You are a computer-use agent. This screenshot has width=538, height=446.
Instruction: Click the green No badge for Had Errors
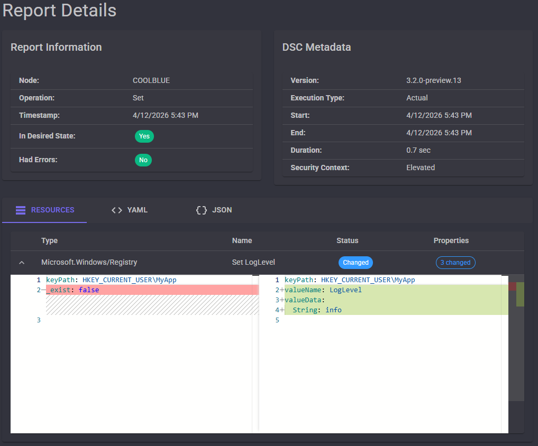pyautogui.click(x=143, y=160)
